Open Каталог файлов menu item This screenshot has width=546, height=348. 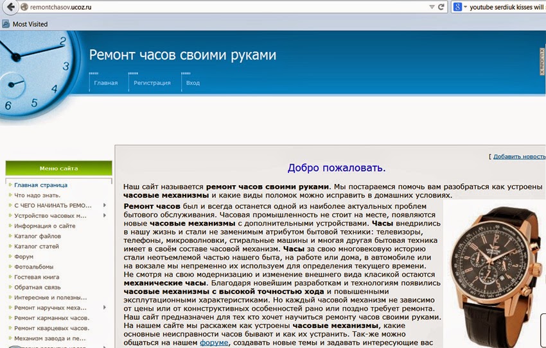(38, 236)
